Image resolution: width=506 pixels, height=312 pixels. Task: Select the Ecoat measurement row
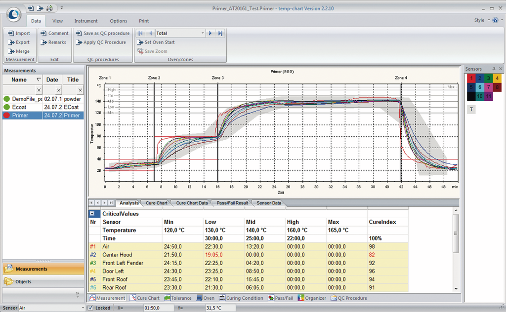click(43, 107)
